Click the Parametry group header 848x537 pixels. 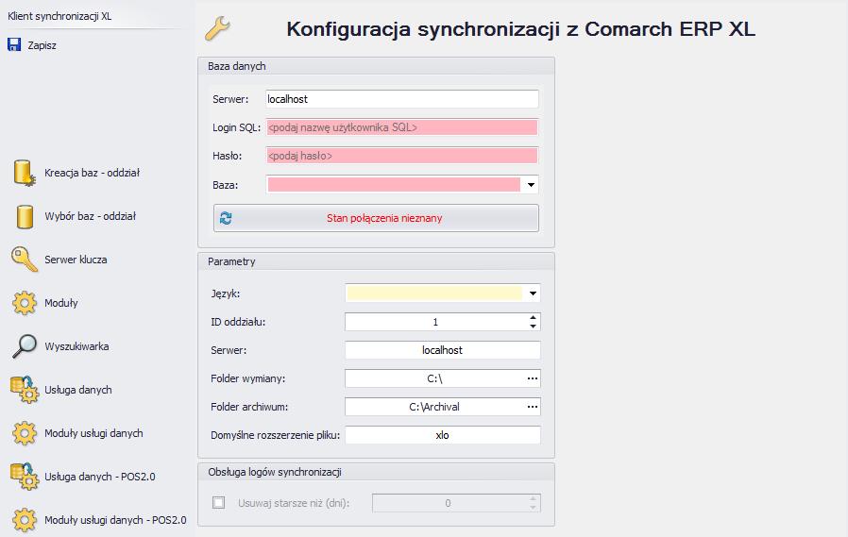[376, 261]
